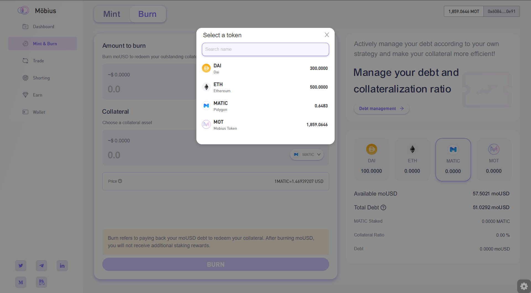Image resolution: width=531 pixels, height=293 pixels.
Task: Select the MATIC collateral card
Action: (x=453, y=160)
